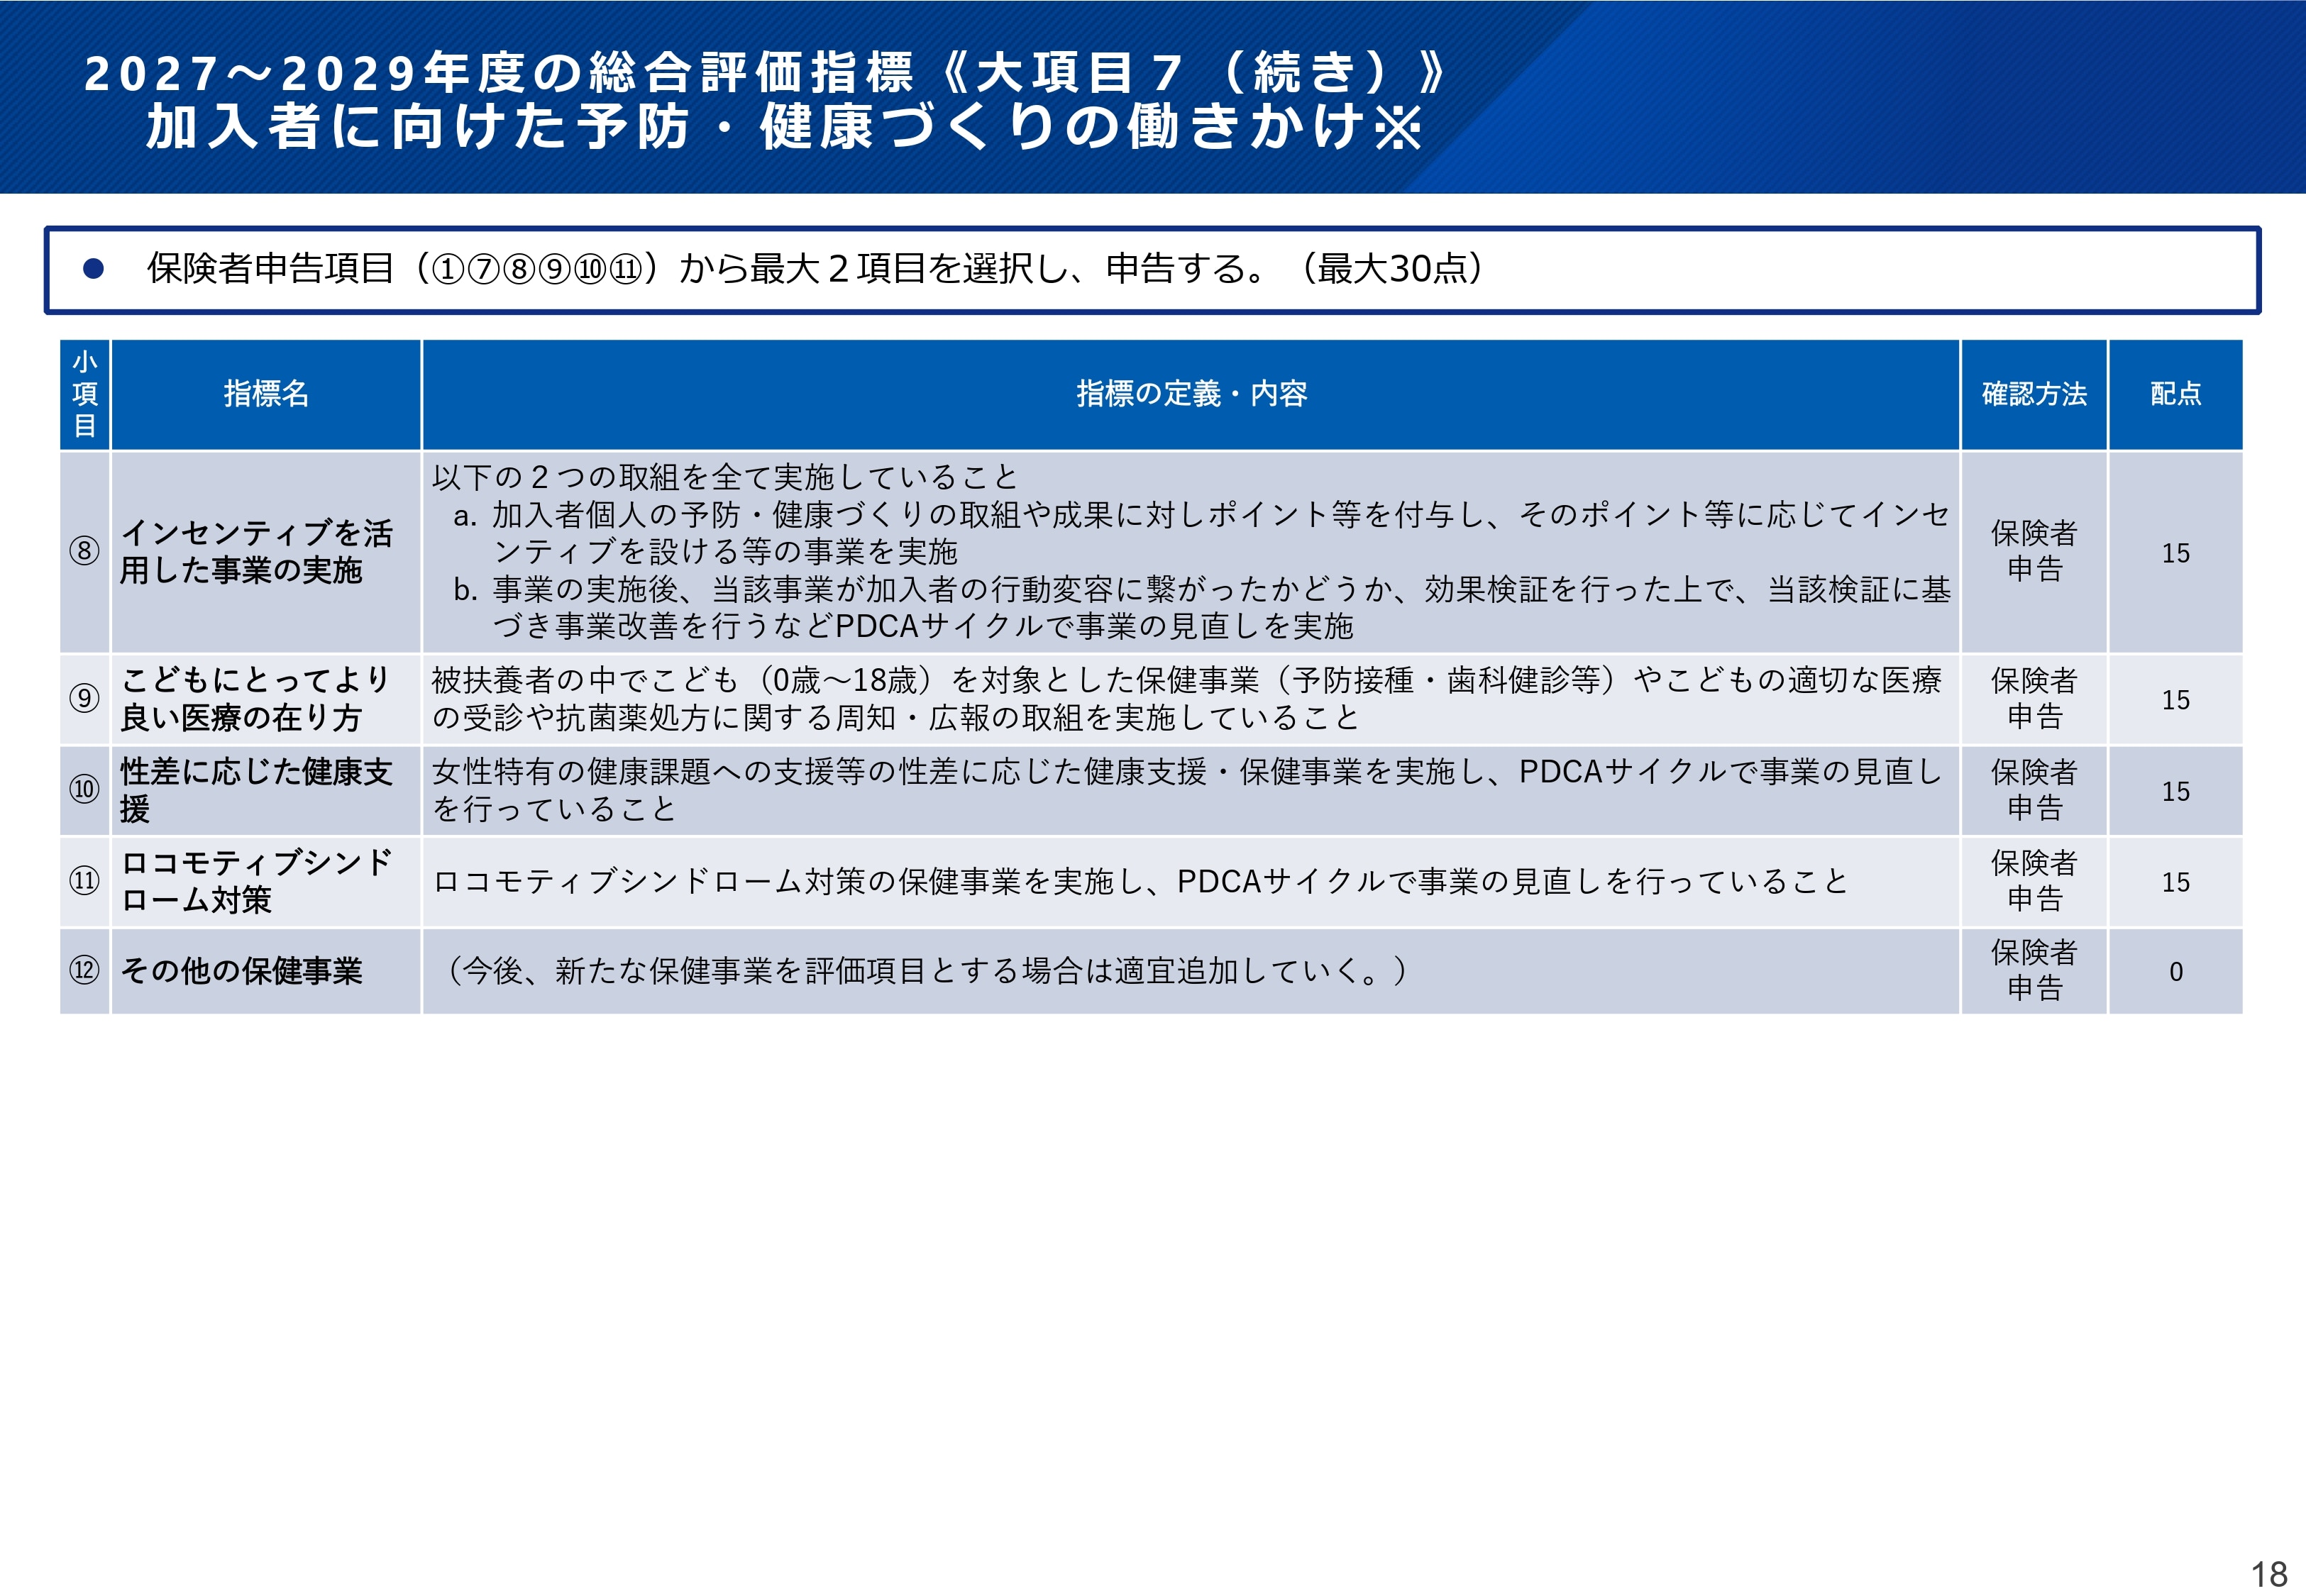Click indicator name ロコモティブシンドローム対策

coord(256,880)
